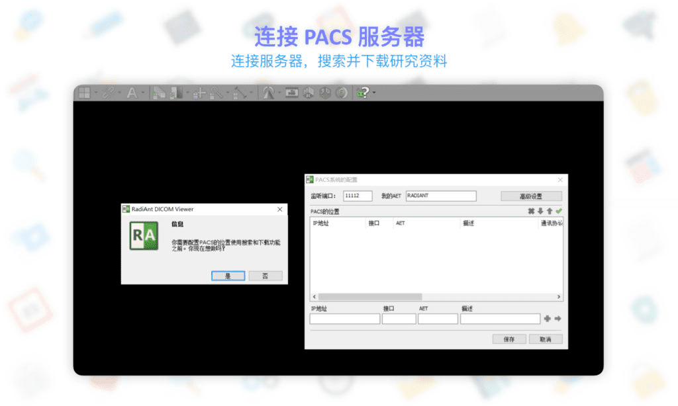678x406 pixels.
Task: Answer 是 in the RadiAnt information dialog
Action: click(227, 276)
